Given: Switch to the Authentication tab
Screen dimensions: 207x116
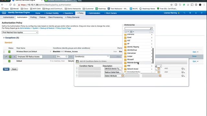Looking at the screenshot, I should (x=9, y=17).
